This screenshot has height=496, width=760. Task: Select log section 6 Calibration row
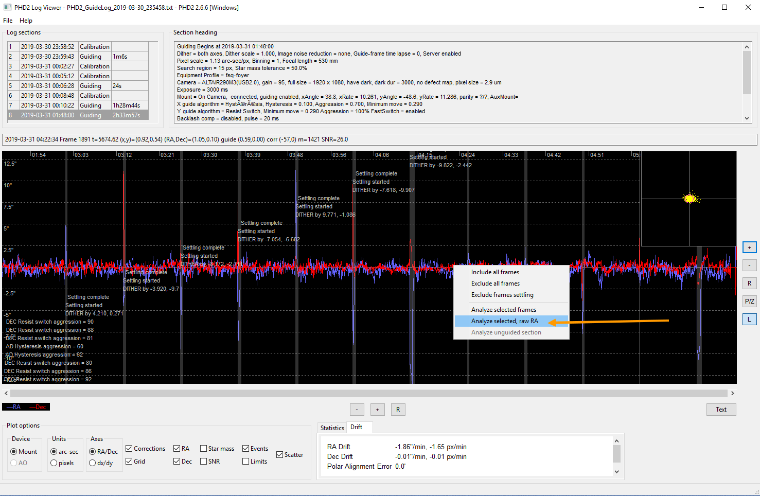(78, 96)
